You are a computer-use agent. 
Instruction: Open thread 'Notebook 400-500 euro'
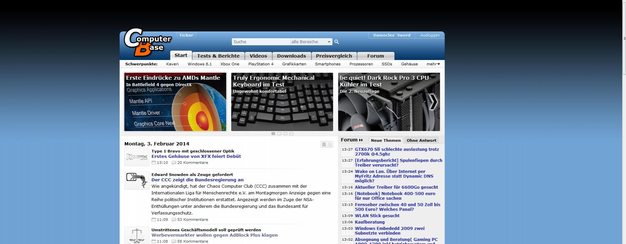[395, 196]
